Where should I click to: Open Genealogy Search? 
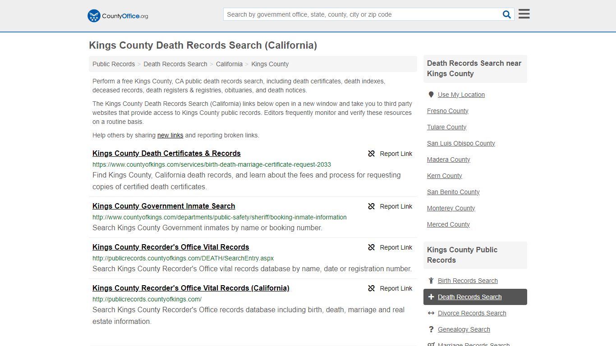(464, 329)
